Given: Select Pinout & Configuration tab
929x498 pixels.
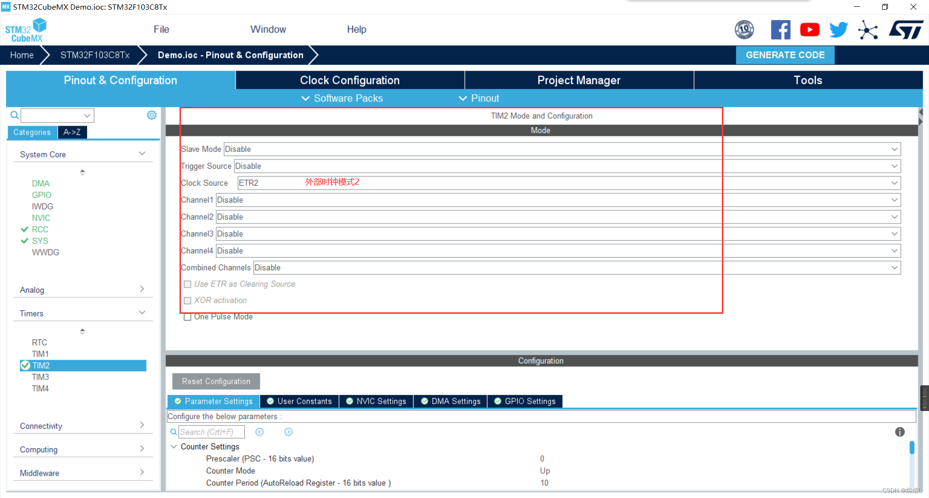Looking at the screenshot, I should click(120, 80).
